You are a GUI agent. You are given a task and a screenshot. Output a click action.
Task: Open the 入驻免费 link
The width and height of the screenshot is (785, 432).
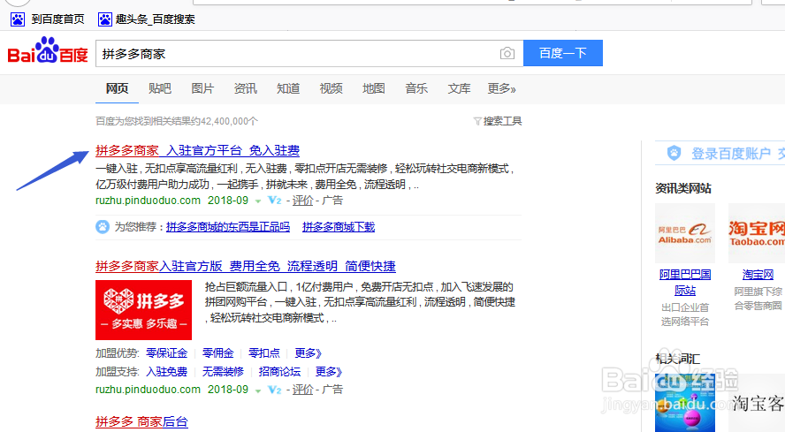(167, 371)
